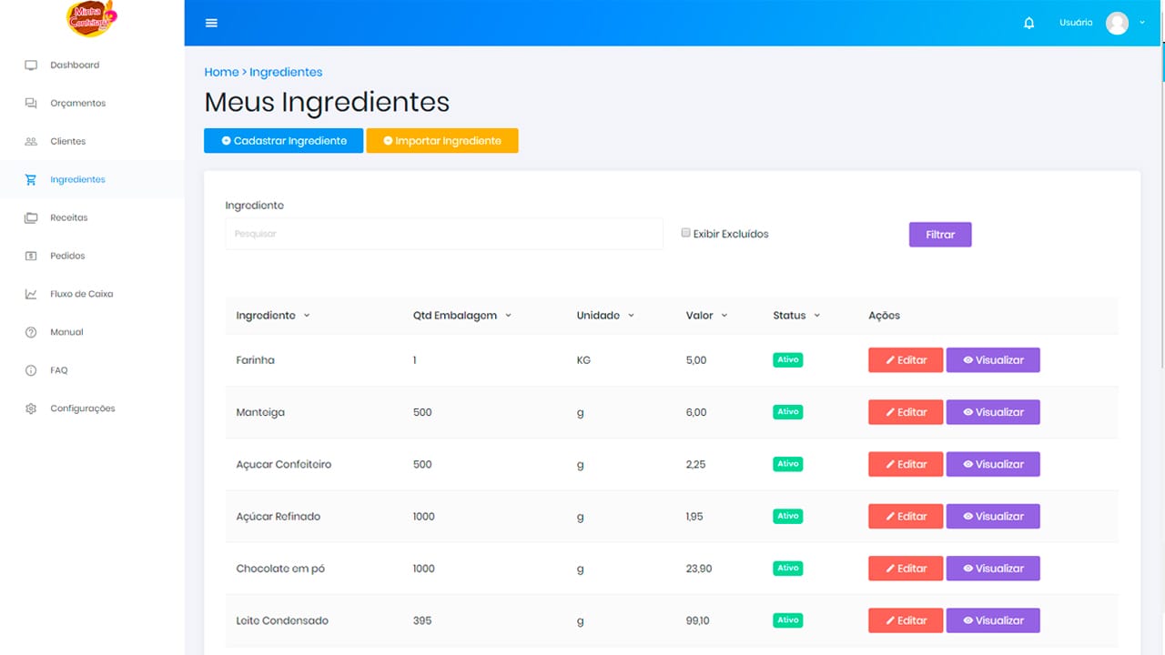Click the hamburger menu icon
The height and width of the screenshot is (655, 1165).
pos(211,23)
